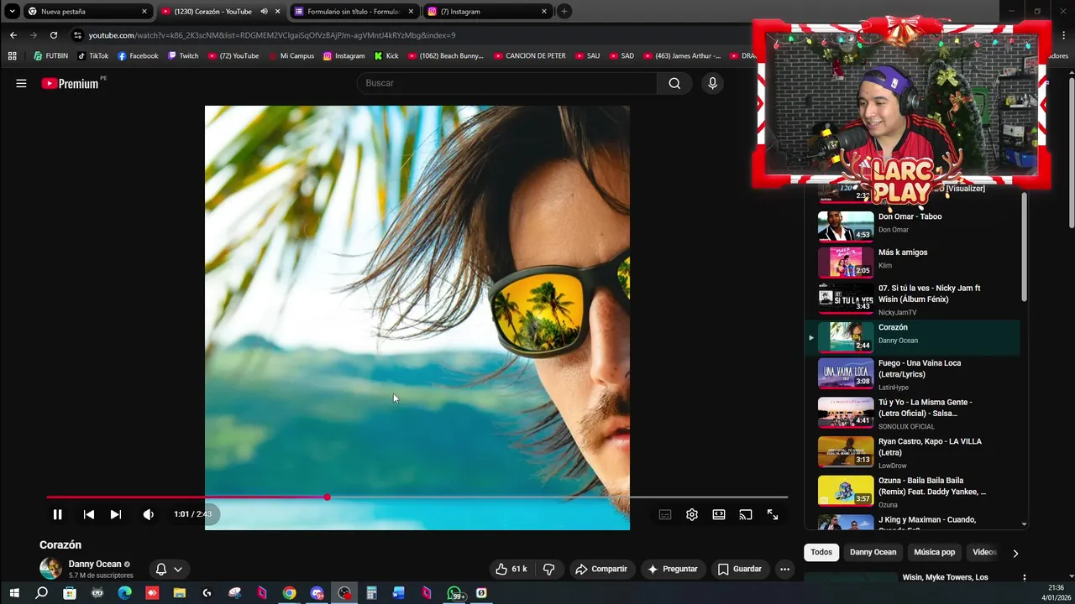Play Don Omar - Taboo from the playlist
This screenshot has height=604, width=1075.
[912, 225]
